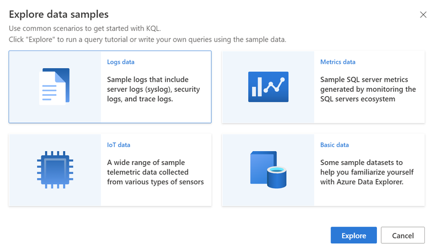Select the SQL server metrics description
This screenshot has width=431, height=247.
coord(368,89)
